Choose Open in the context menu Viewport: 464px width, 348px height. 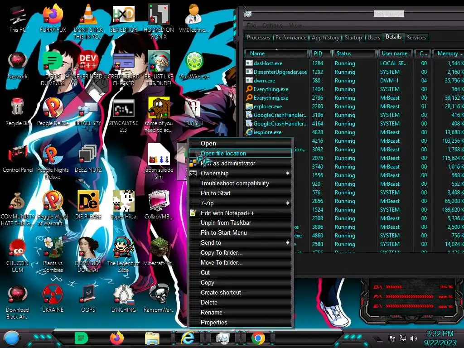coord(240,143)
